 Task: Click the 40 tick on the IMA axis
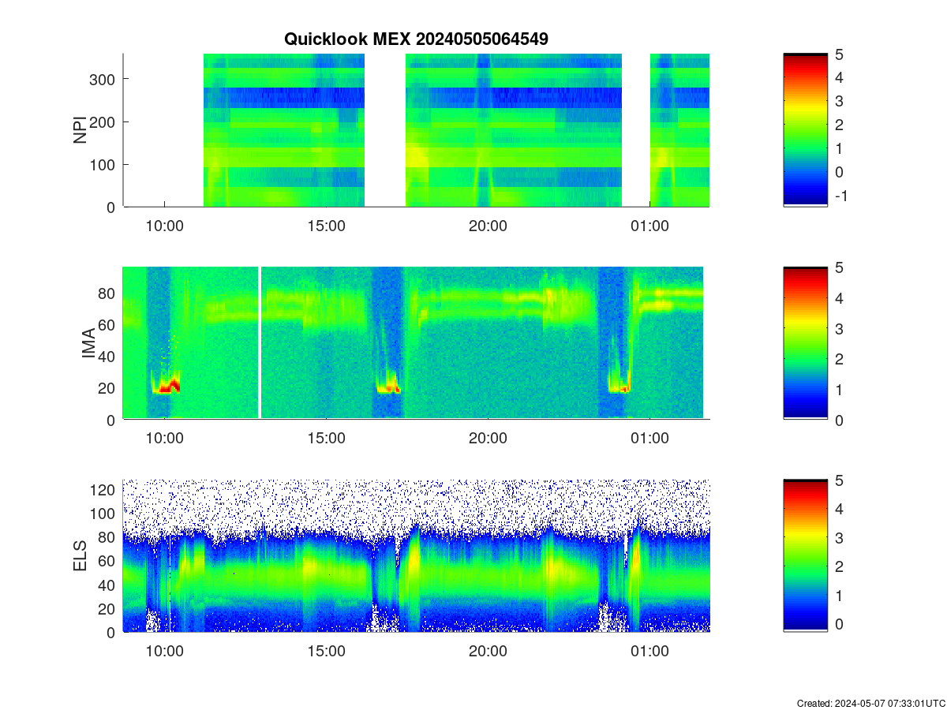pos(107,356)
